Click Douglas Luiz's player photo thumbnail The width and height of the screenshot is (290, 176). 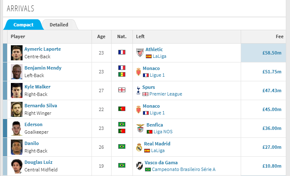[x=17, y=166]
